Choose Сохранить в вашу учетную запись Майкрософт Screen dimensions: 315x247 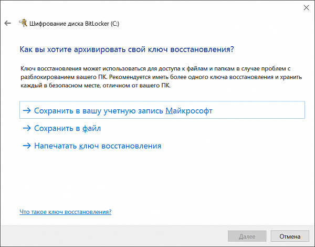[162, 110]
